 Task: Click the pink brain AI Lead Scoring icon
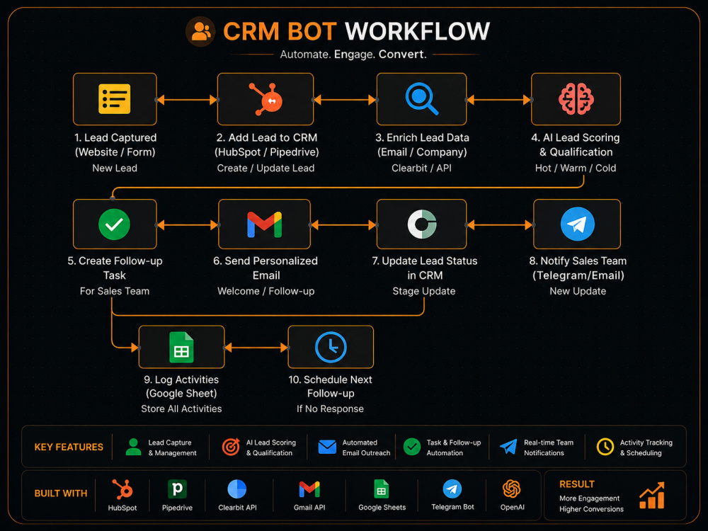[576, 99]
